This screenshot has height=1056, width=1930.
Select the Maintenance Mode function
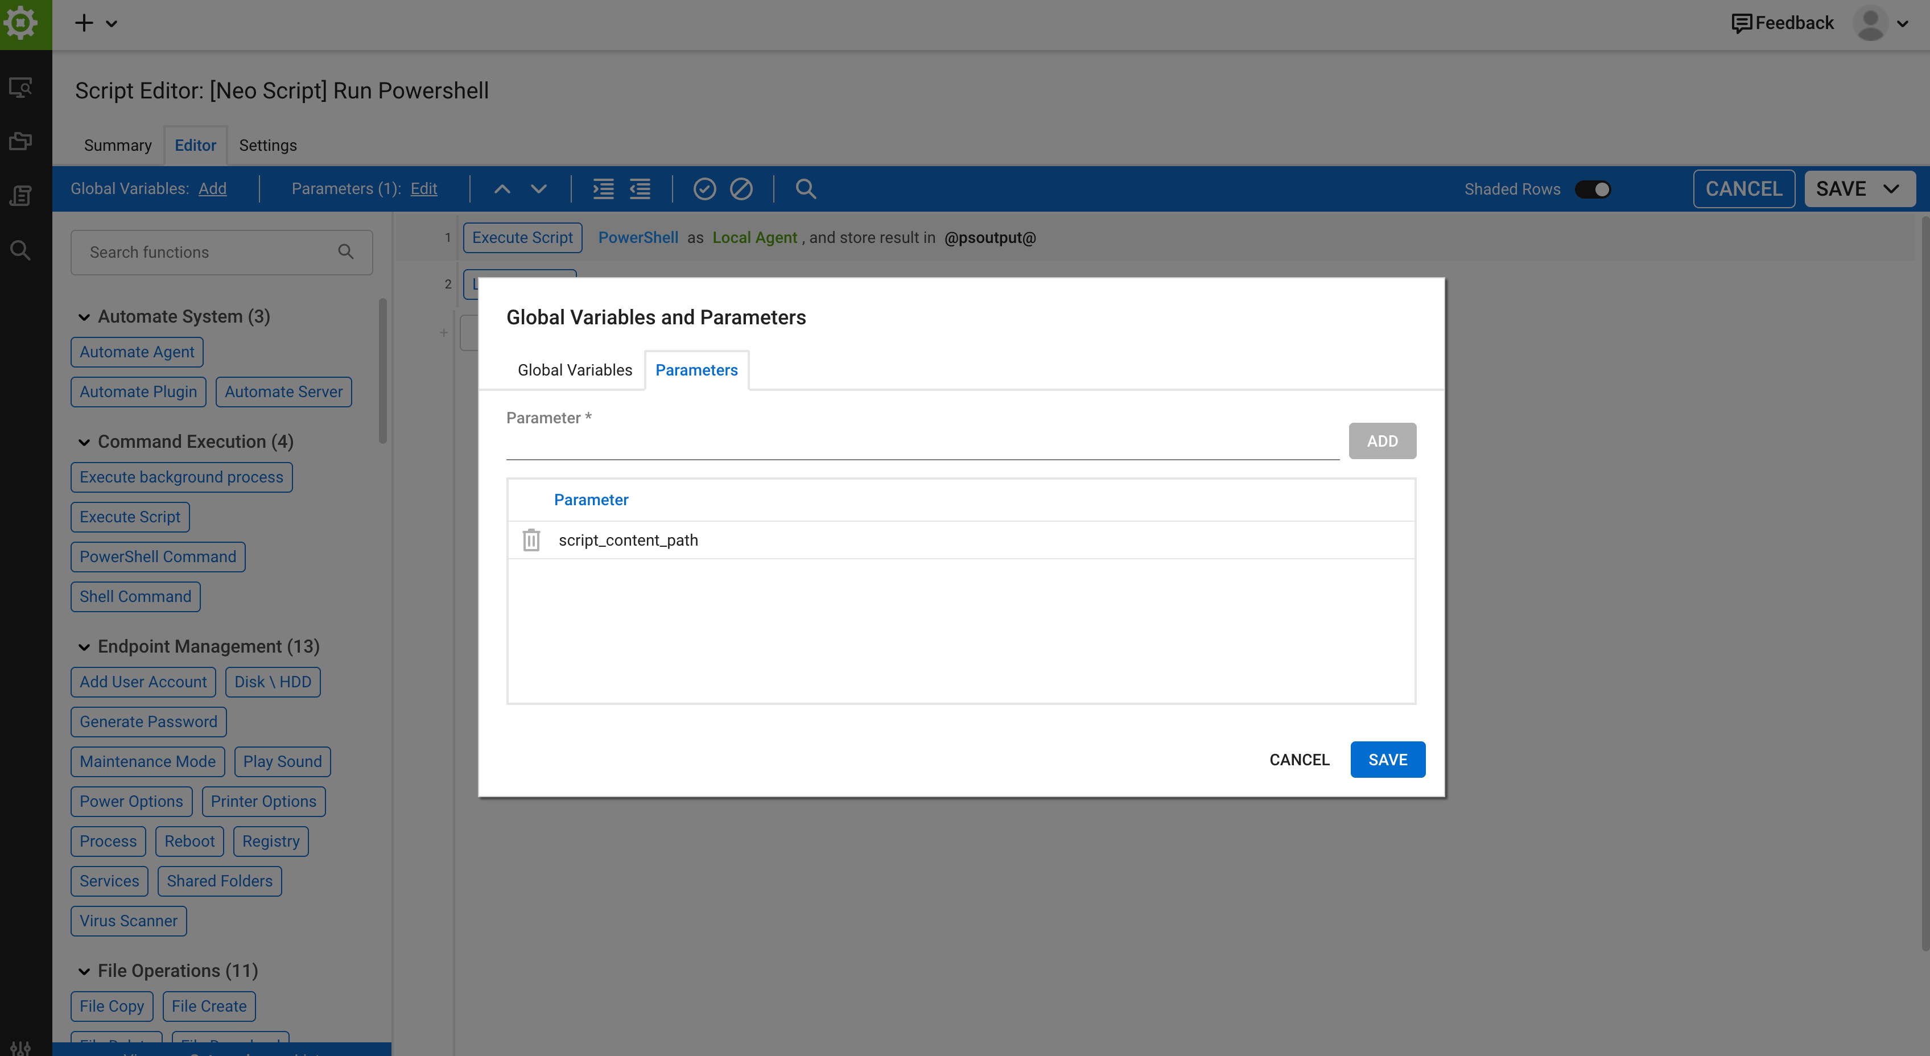(x=147, y=762)
